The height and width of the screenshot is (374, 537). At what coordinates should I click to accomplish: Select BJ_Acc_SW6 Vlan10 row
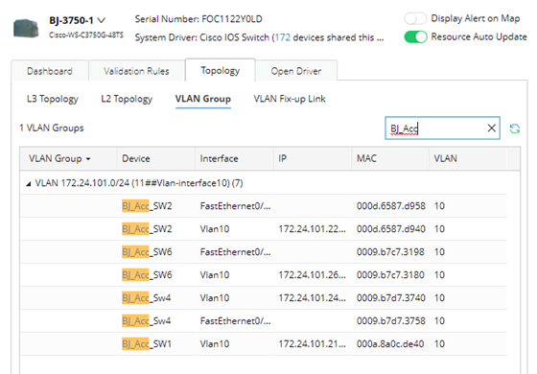(x=264, y=274)
